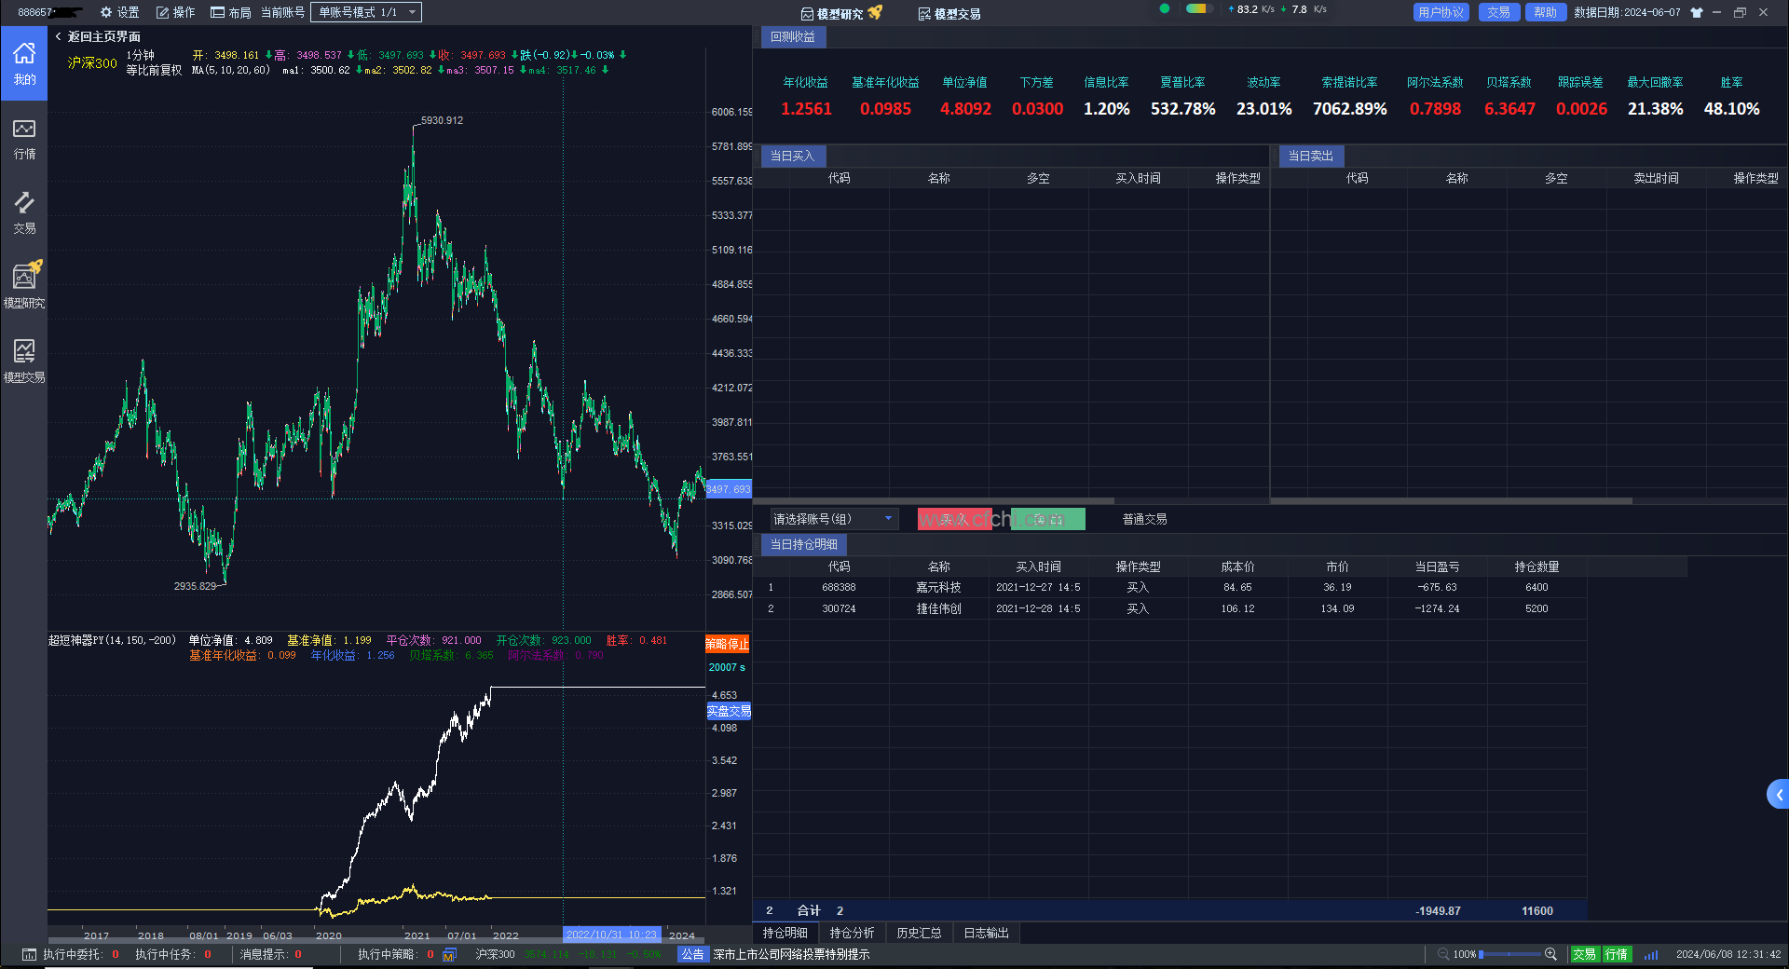The height and width of the screenshot is (969, 1789).
Task: Click the 年化收益 value 1.2561
Action: click(806, 109)
